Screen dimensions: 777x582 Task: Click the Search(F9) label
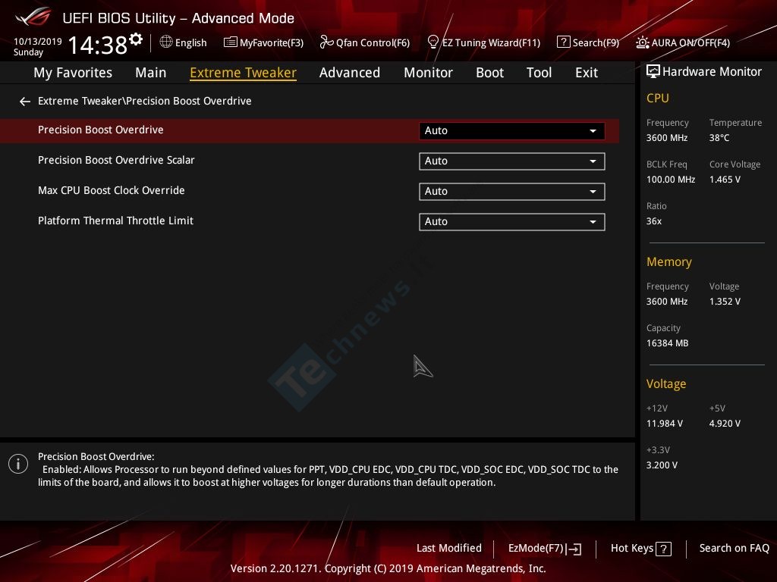click(596, 43)
